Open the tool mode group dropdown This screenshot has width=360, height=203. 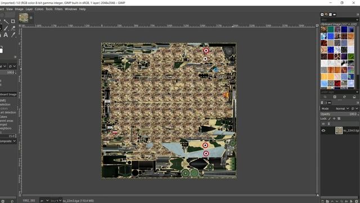coord(12,67)
